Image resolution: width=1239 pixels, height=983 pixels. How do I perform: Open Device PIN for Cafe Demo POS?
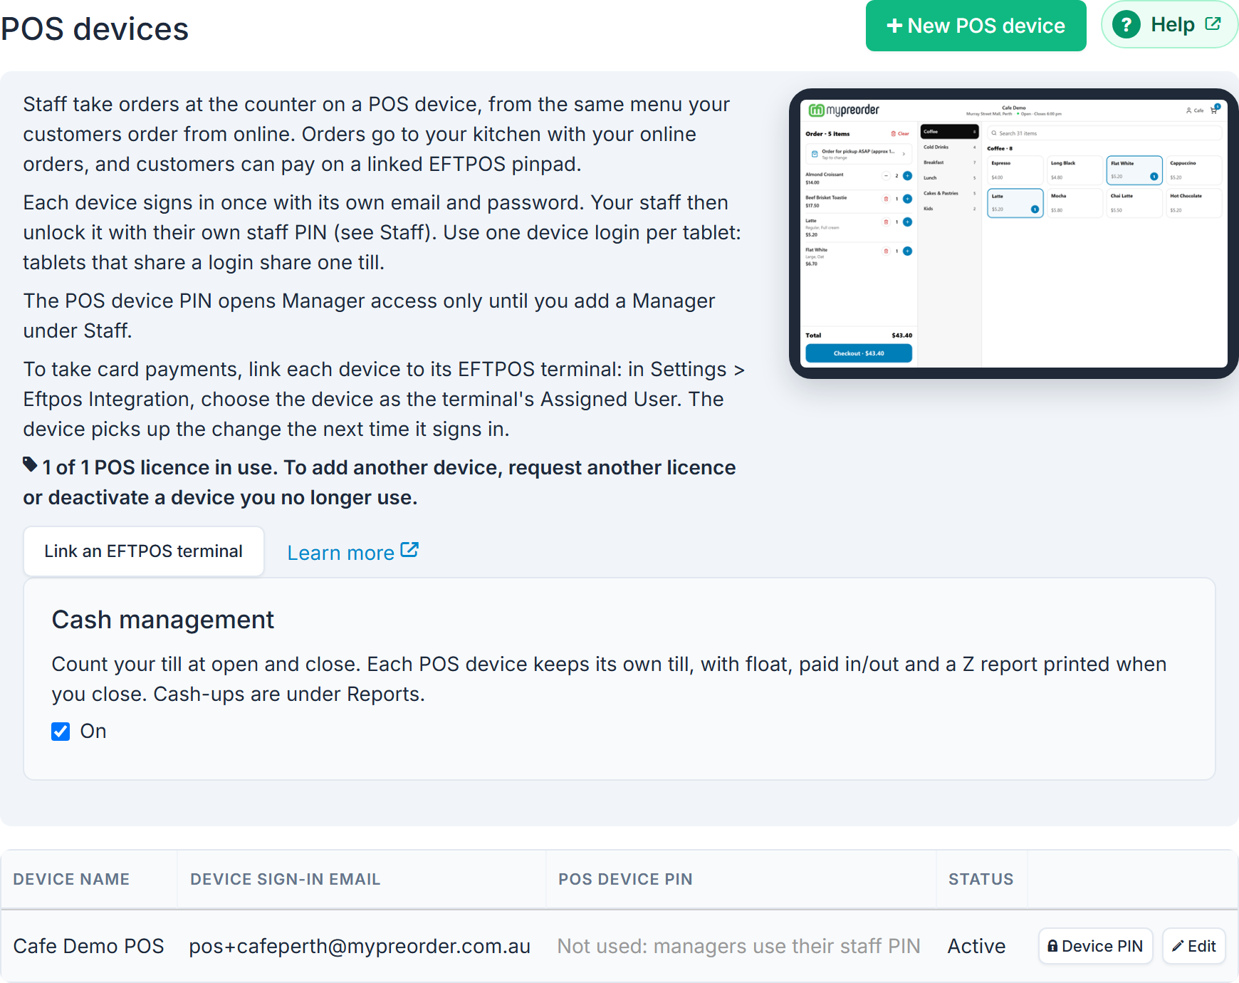1095,946
